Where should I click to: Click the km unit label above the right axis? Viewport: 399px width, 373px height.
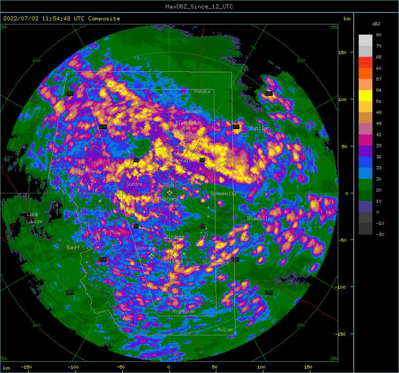(347, 19)
